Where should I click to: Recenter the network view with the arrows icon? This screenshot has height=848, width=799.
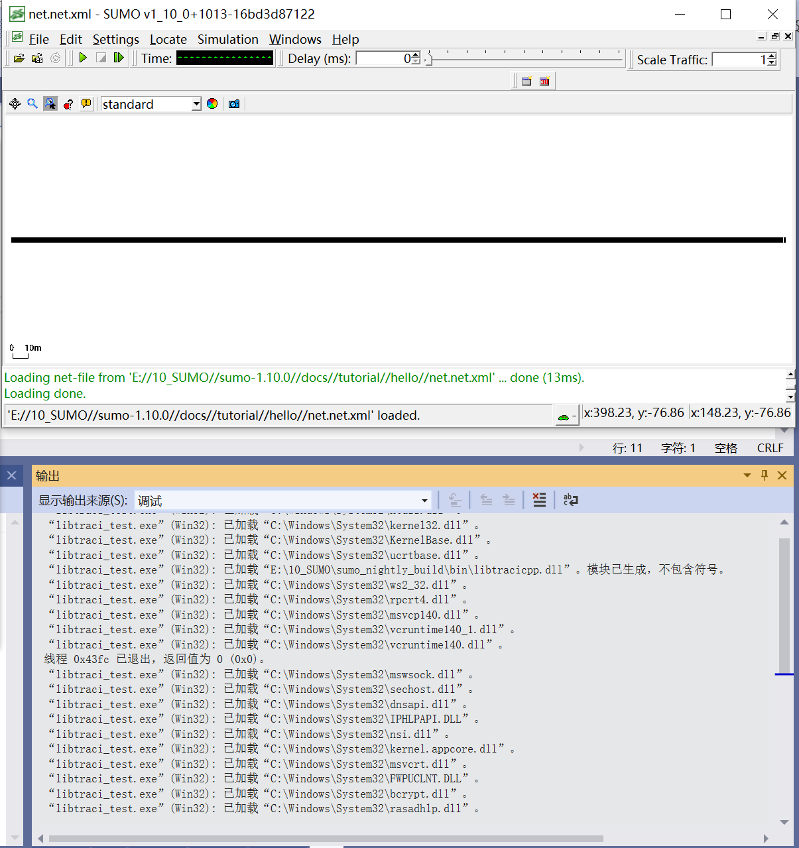tap(15, 103)
